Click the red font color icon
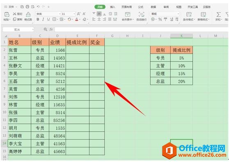The image size is (229, 162). 77,19
